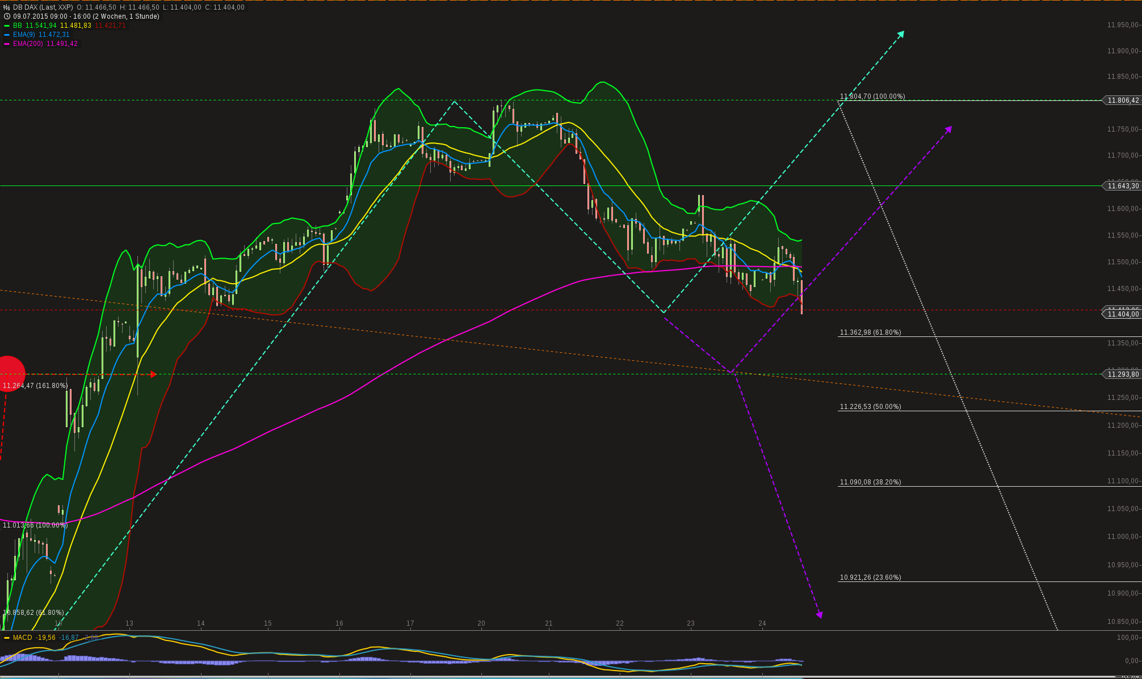Image resolution: width=1142 pixels, height=679 pixels.
Task: Click the Fibonacci label 11.264,47 (161.80%)
Action: pos(35,386)
